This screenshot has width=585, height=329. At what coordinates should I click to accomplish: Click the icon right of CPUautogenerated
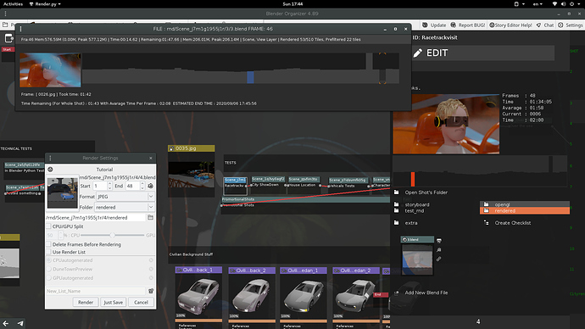[151, 260]
